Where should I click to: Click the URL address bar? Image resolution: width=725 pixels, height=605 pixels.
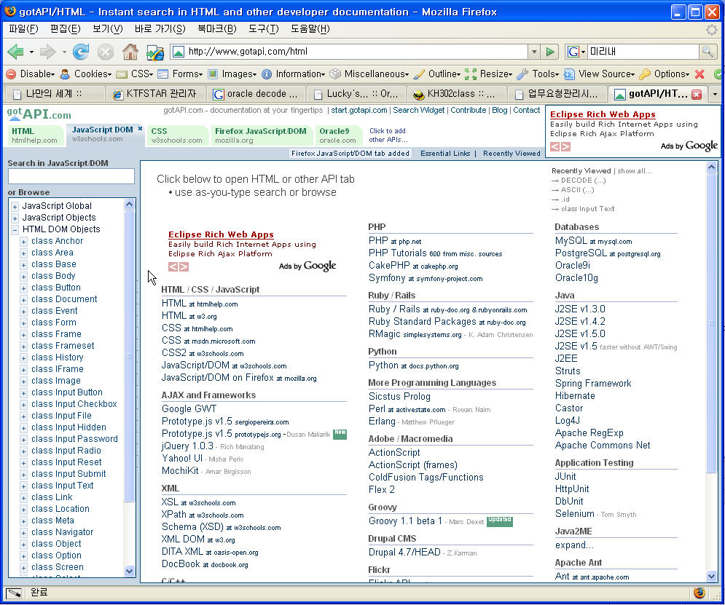(349, 52)
